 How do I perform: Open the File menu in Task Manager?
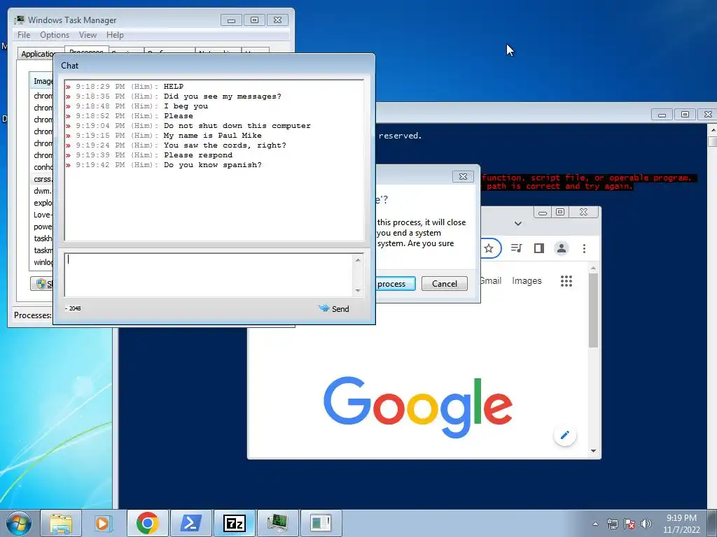tap(24, 35)
